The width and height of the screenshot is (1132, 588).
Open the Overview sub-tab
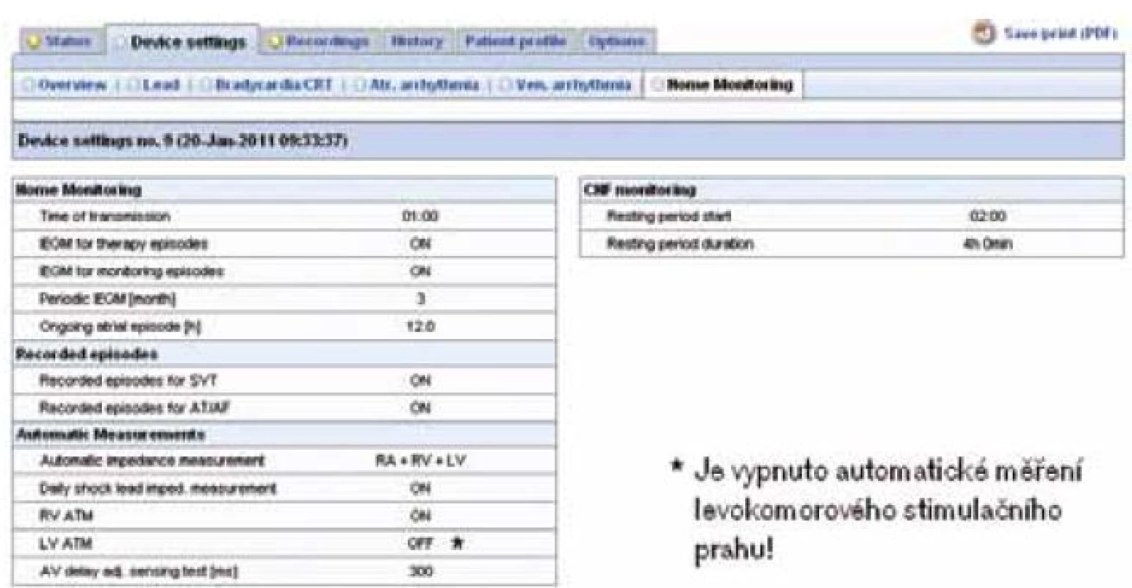(x=72, y=85)
